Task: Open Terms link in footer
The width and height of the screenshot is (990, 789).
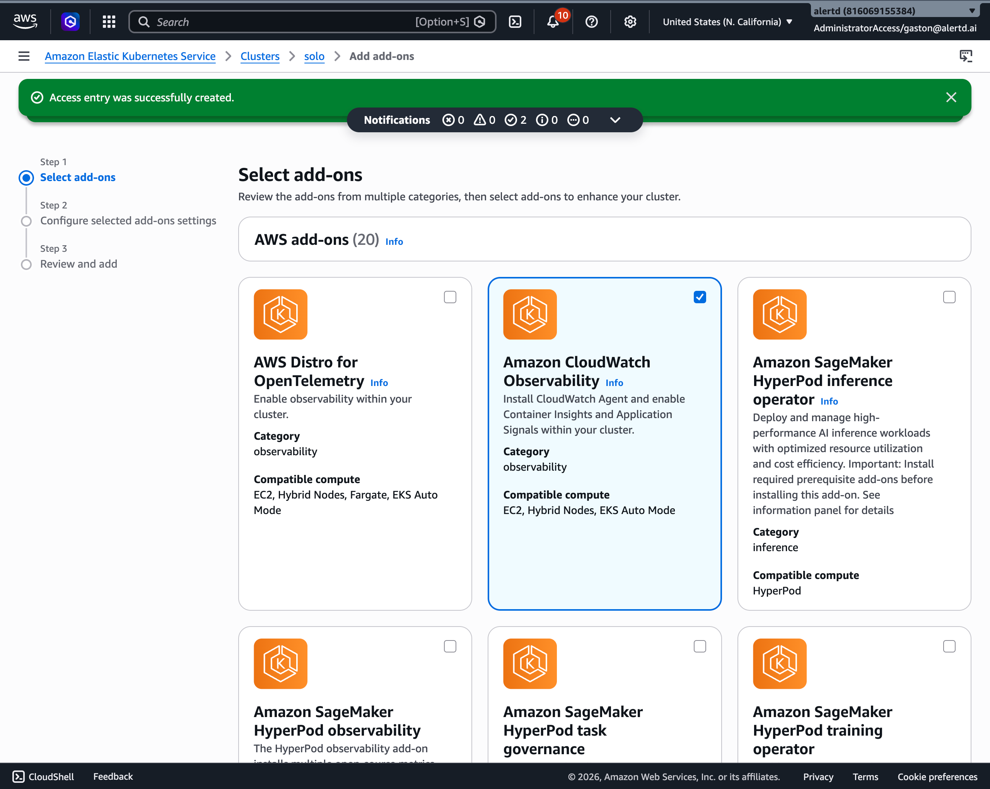Action: 865,777
